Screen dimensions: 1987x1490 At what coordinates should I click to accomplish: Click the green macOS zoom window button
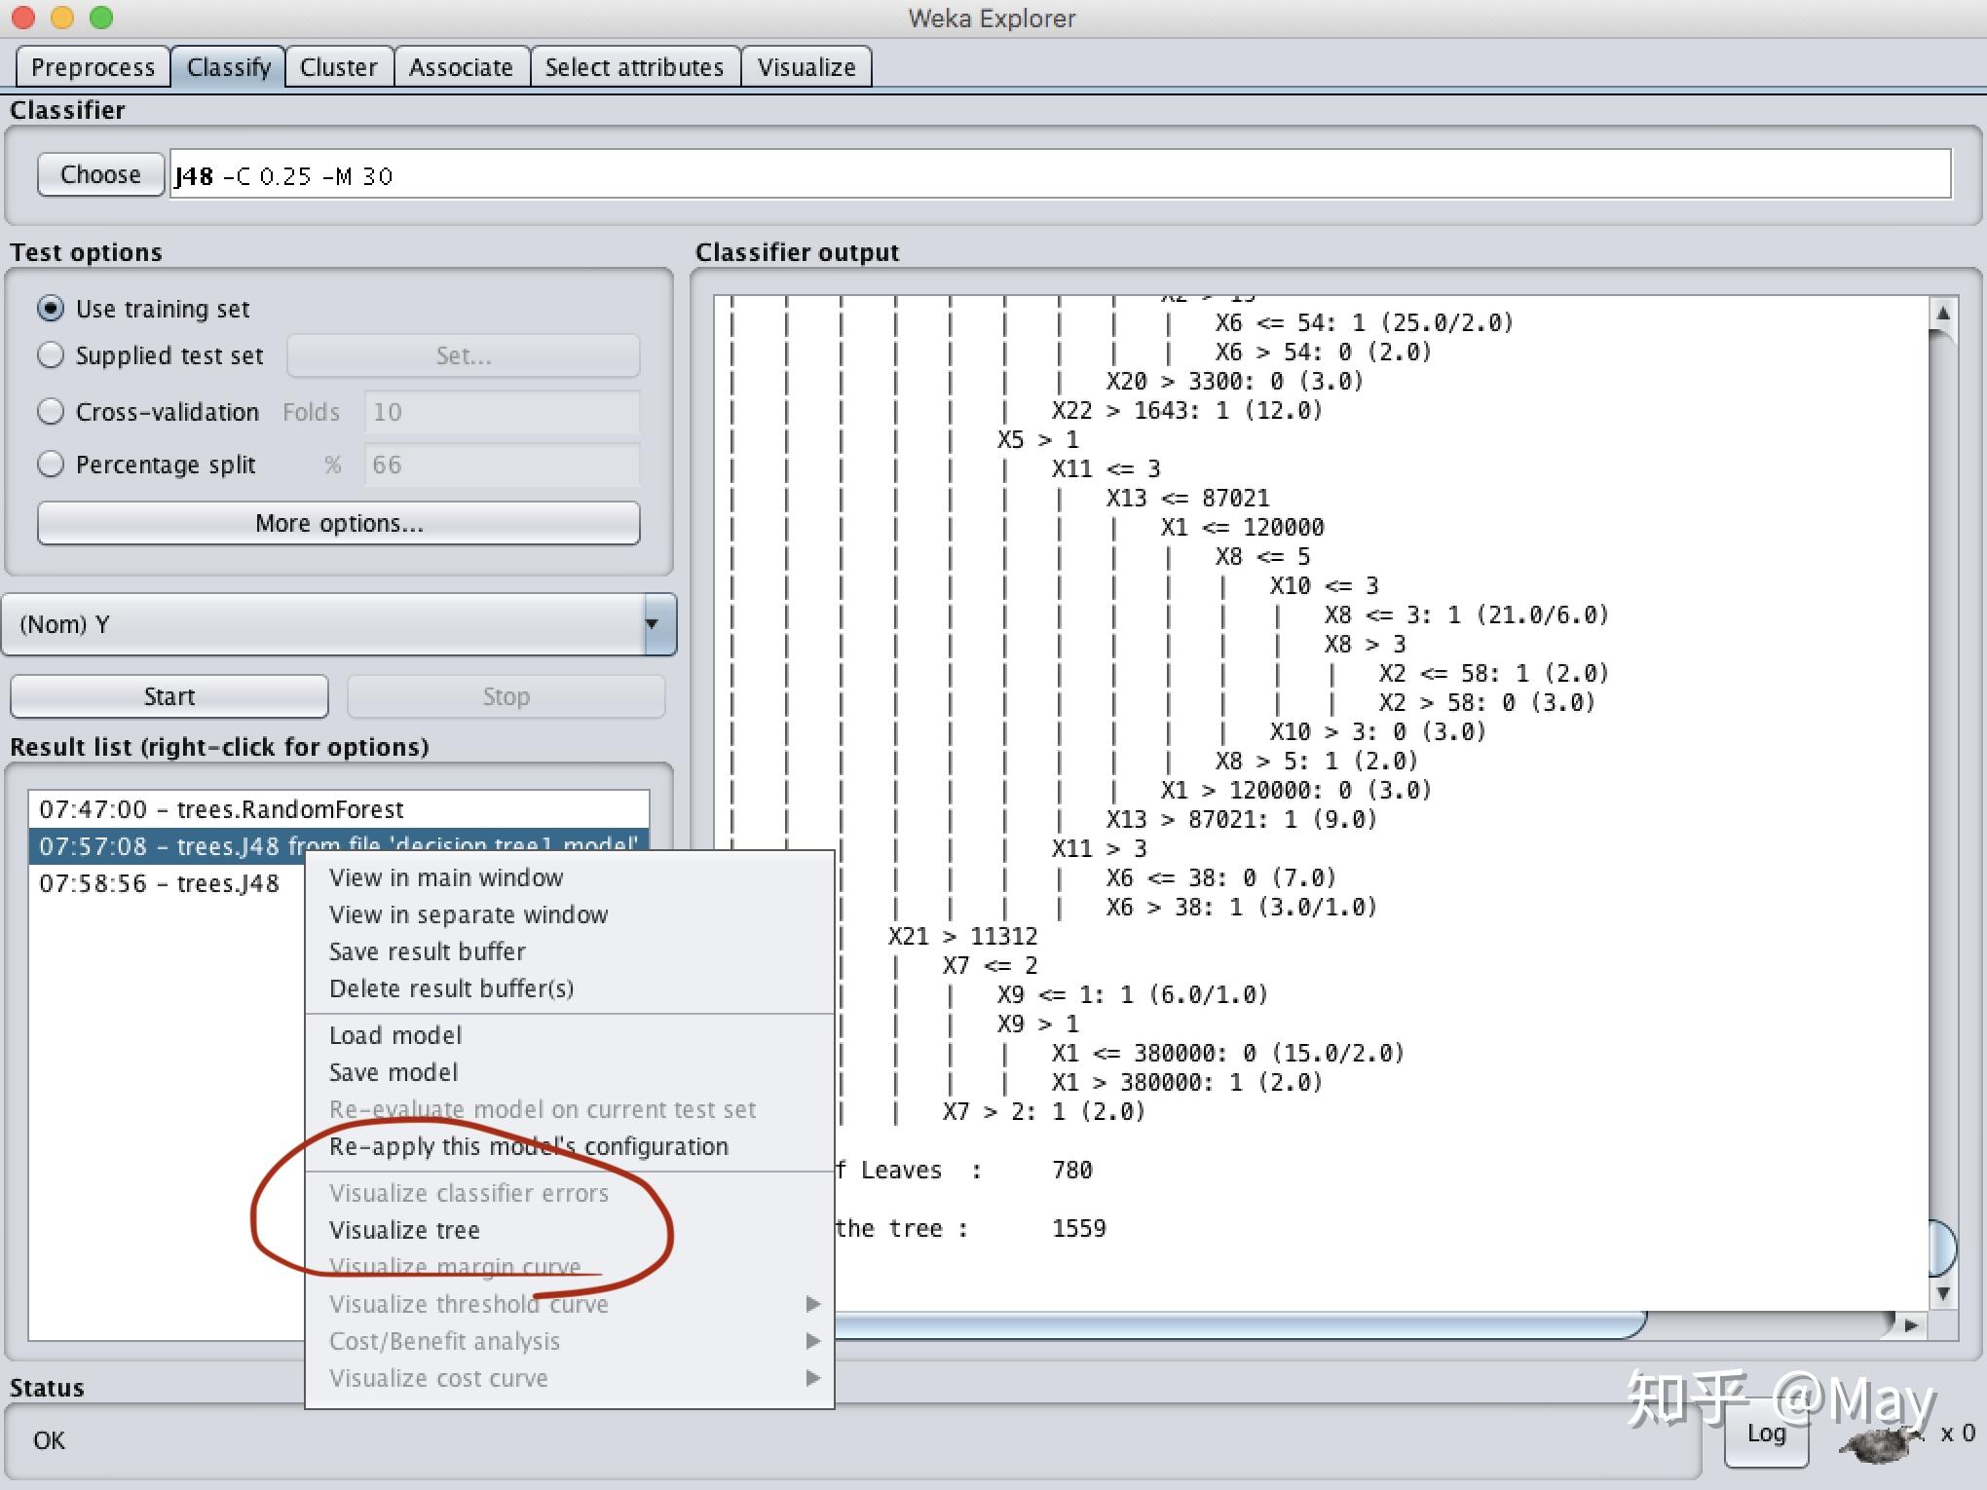coord(100,18)
